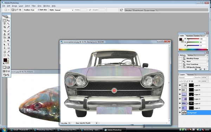Select the Move tool in toolbox
This screenshot has height=132, width=211.
pos(8,21)
